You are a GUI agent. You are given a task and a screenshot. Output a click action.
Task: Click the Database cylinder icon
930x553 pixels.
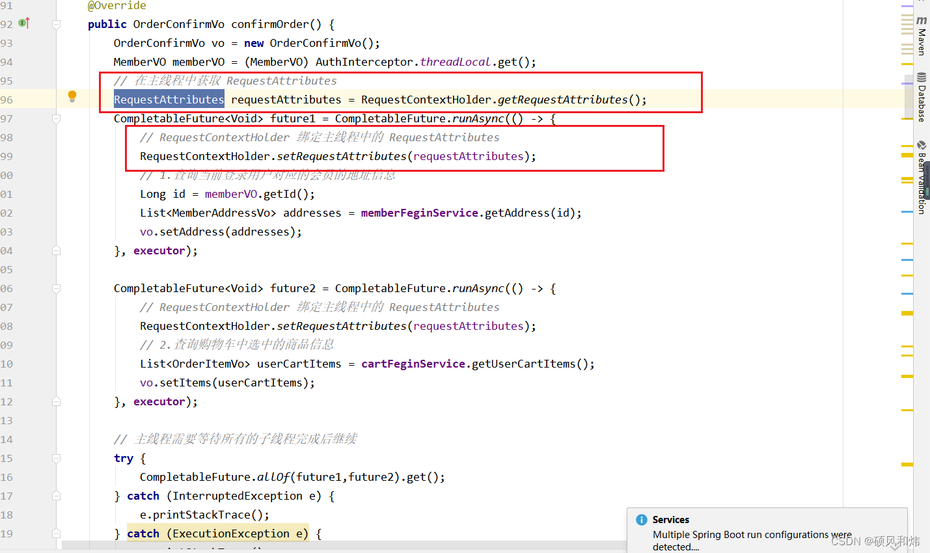922,77
